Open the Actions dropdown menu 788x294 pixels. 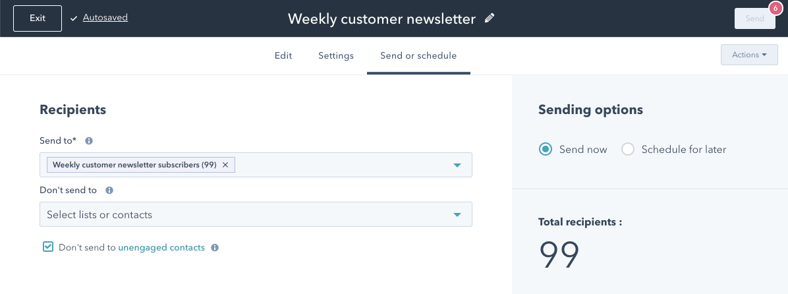tap(749, 55)
